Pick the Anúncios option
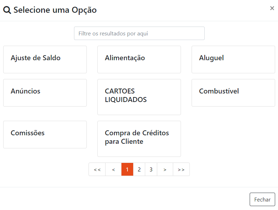Viewport: 278px width, 210px height. pos(45,93)
